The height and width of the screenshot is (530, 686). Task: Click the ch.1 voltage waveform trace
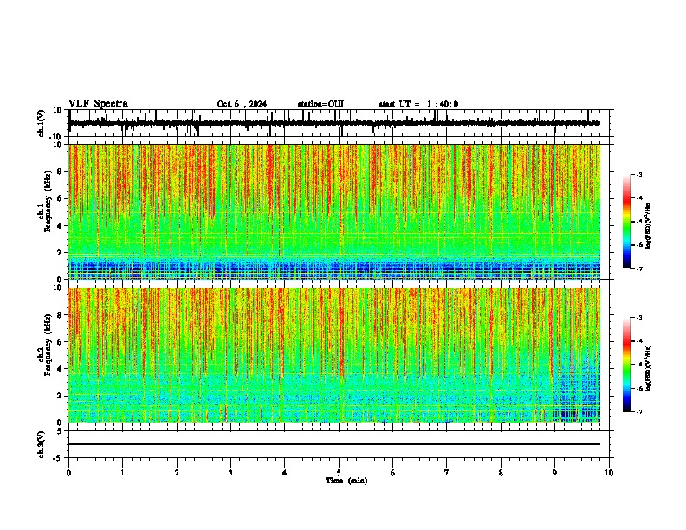click(334, 123)
